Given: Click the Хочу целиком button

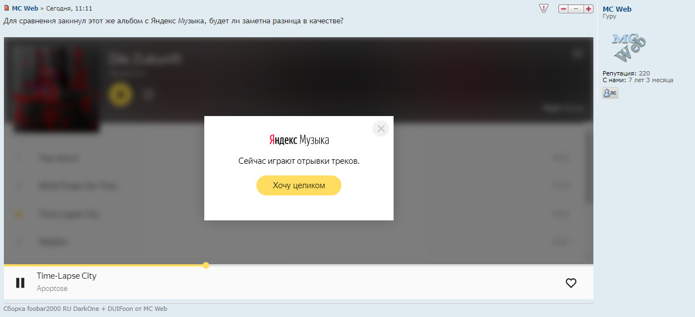Looking at the screenshot, I should point(299,185).
